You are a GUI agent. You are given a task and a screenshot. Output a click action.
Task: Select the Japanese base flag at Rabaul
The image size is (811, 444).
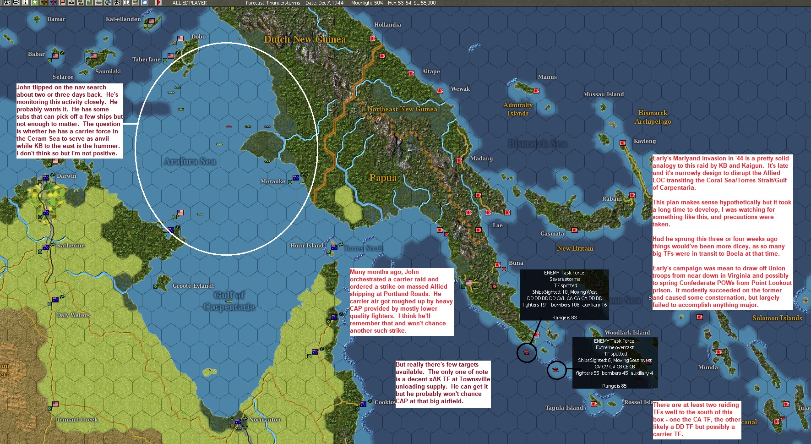click(632, 195)
